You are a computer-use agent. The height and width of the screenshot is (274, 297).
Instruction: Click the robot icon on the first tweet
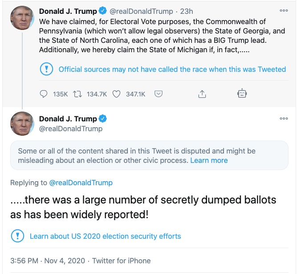click(242, 94)
